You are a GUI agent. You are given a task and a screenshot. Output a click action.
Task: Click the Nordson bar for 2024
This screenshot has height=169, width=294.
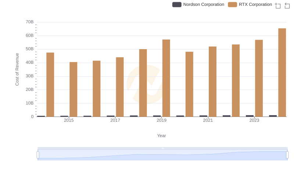[x=273, y=116]
